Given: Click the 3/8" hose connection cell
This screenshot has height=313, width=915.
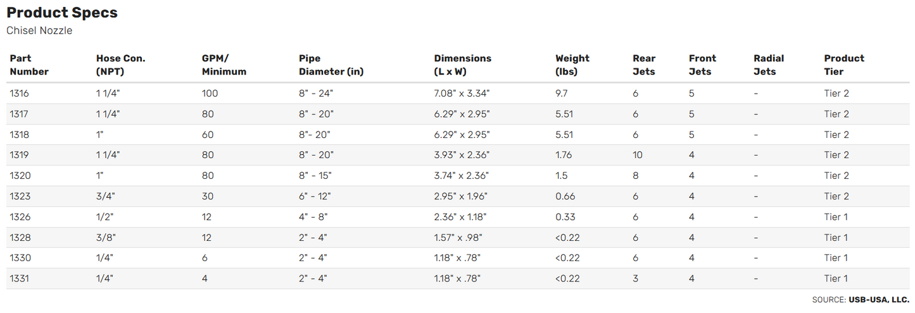Looking at the screenshot, I should (106, 238).
